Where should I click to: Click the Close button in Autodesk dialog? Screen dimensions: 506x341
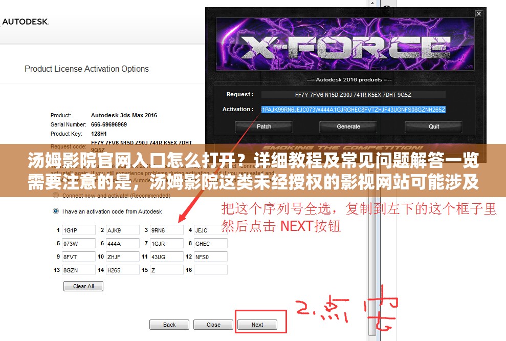pyautogui.click(x=213, y=325)
